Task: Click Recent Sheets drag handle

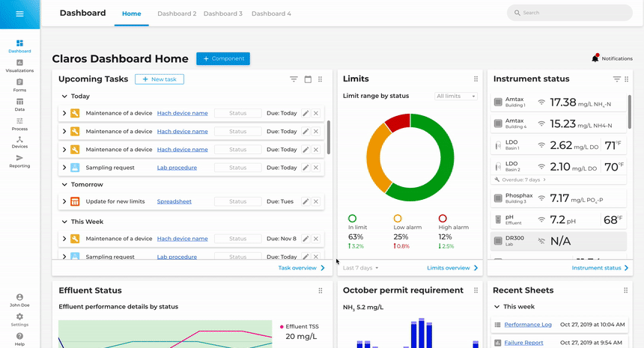Action: pos(625,290)
